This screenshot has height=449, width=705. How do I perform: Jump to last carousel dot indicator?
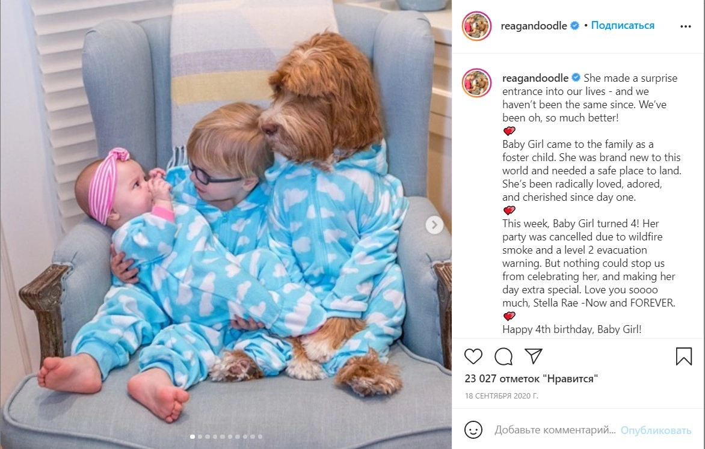point(260,436)
